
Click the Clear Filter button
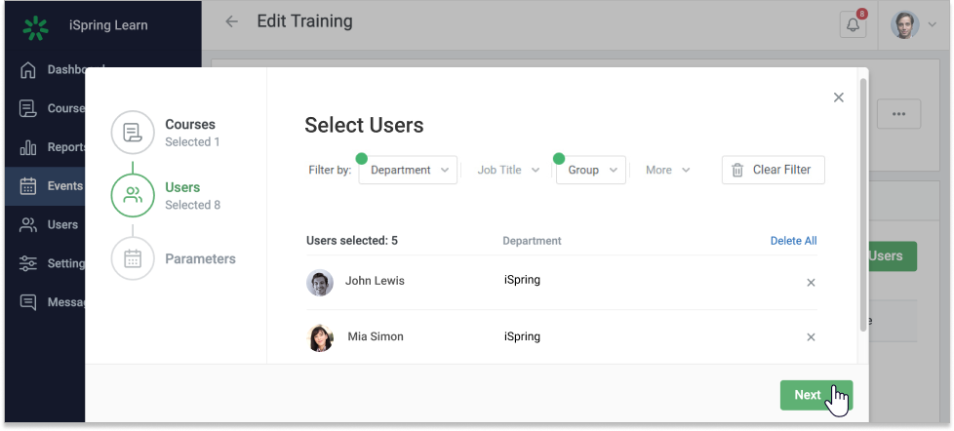click(773, 170)
